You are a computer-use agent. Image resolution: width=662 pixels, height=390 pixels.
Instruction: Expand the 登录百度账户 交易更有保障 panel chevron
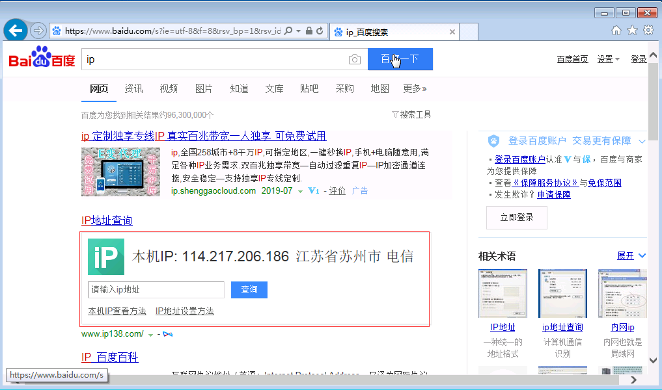pos(642,141)
